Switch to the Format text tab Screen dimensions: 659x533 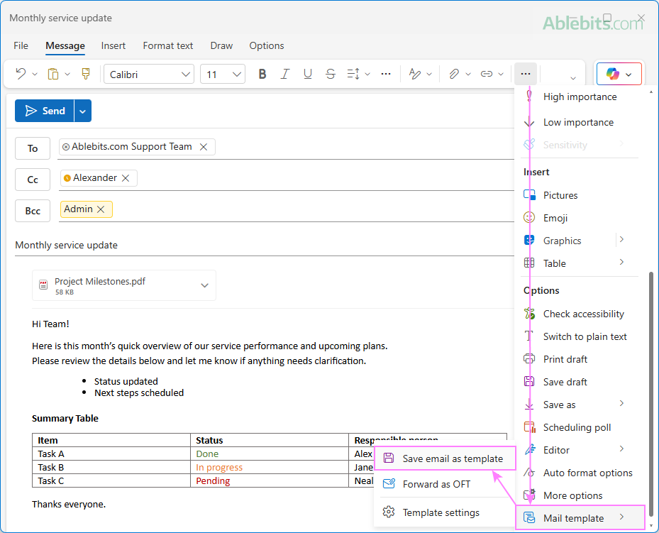click(167, 45)
